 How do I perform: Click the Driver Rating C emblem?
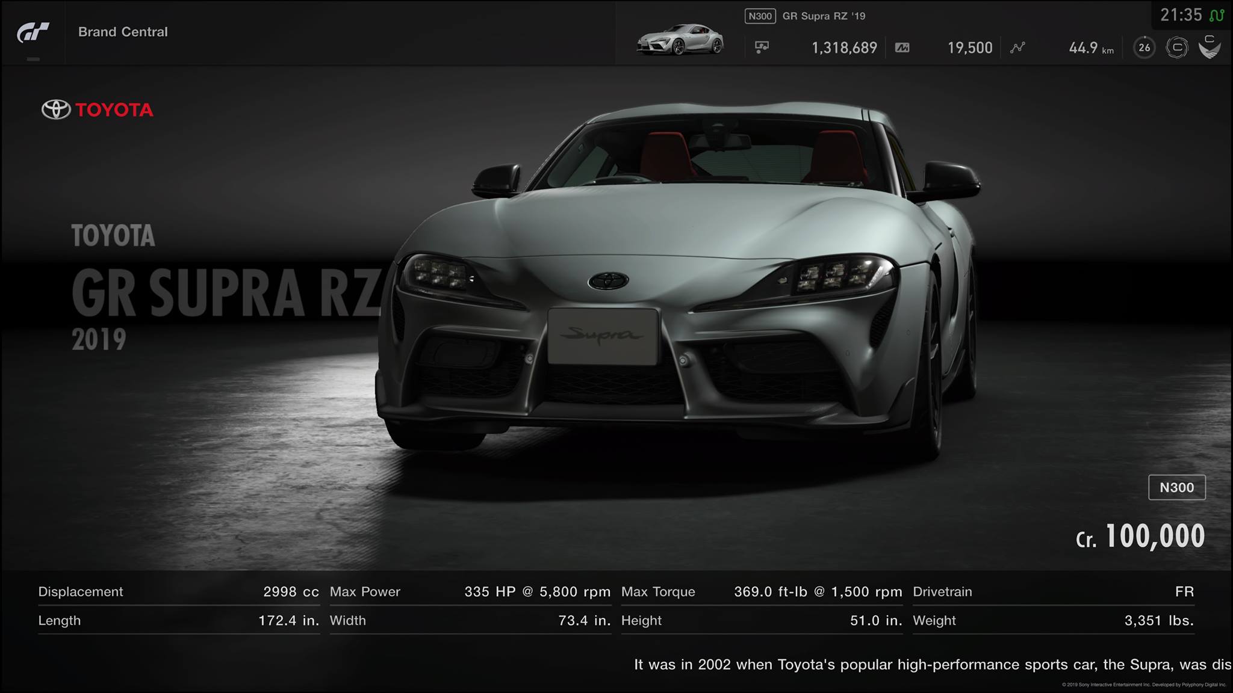coord(1176,48)
